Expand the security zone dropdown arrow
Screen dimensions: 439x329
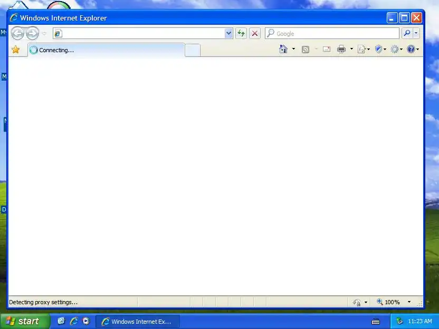(366, 302)
